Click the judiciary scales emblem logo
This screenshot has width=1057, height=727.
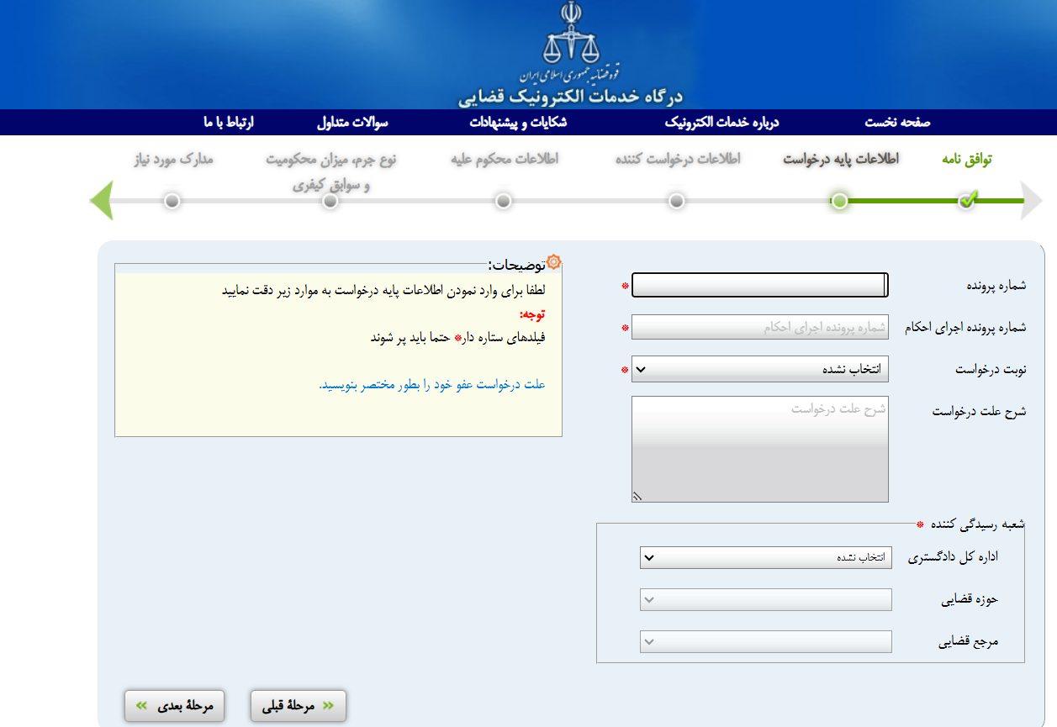(570, 42)
